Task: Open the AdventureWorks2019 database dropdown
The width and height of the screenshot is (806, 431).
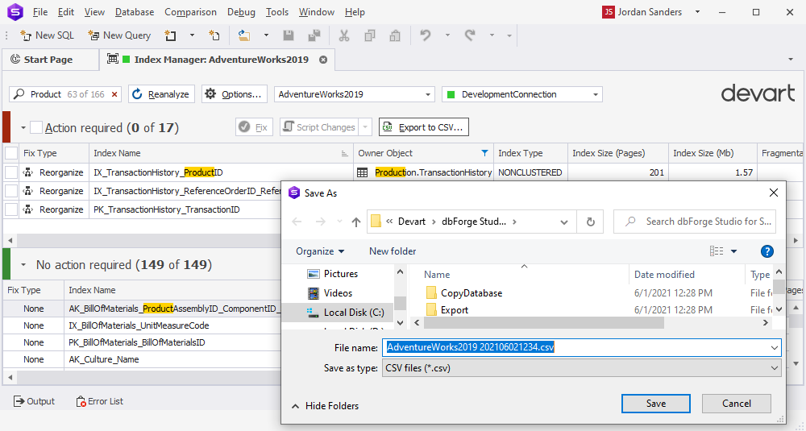Action: [x=428, y=94]
